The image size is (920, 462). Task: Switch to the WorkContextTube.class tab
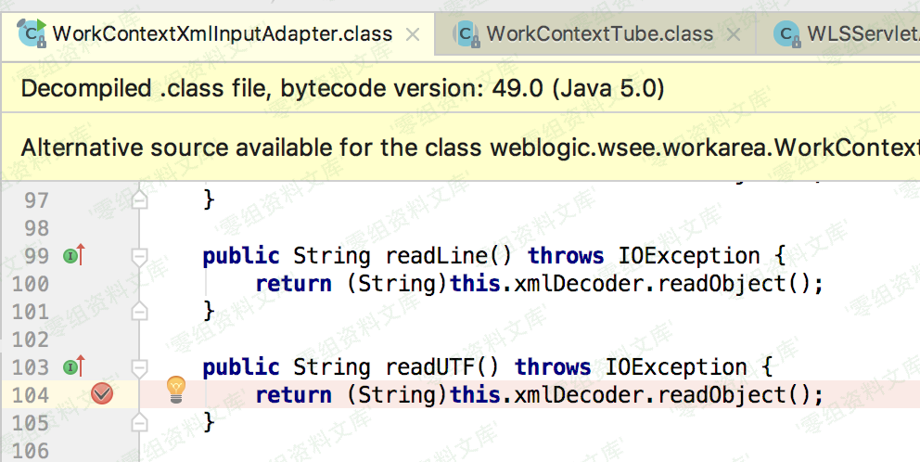pyautogui.click(x=599, y=34)
